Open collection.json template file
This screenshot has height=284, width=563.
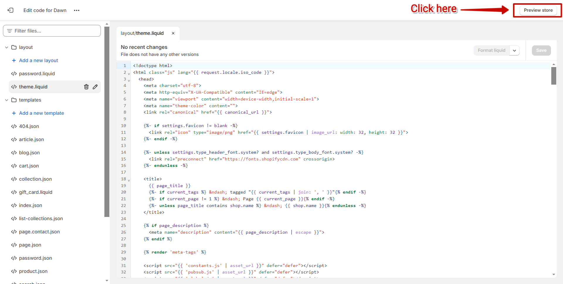click(x=35, y=179)
